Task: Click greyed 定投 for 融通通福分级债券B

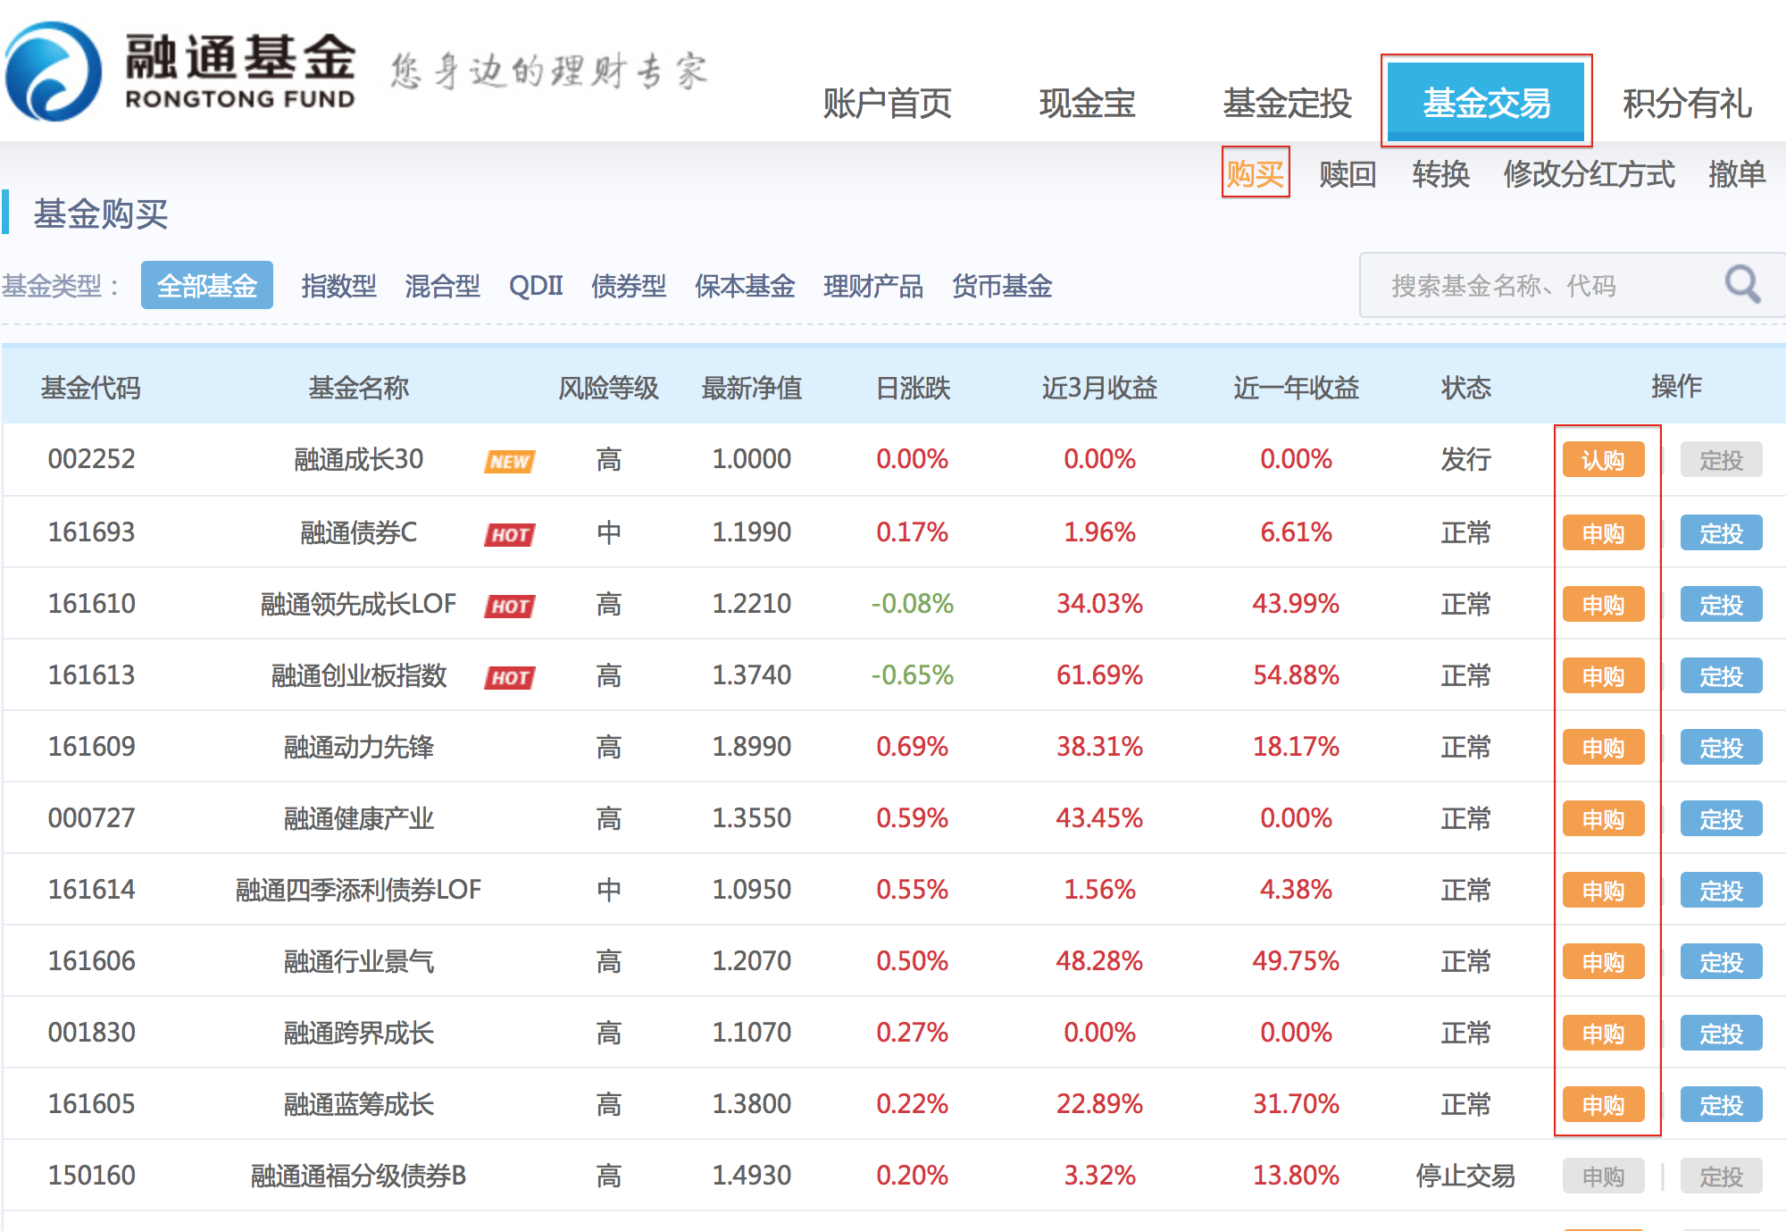Action: tap(1721, 1177)
